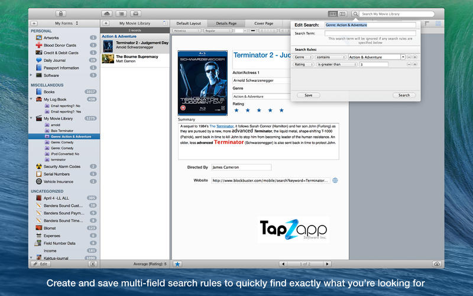
Task: Collapse the My Movie Library group
Action: click(x=31, y=118)
